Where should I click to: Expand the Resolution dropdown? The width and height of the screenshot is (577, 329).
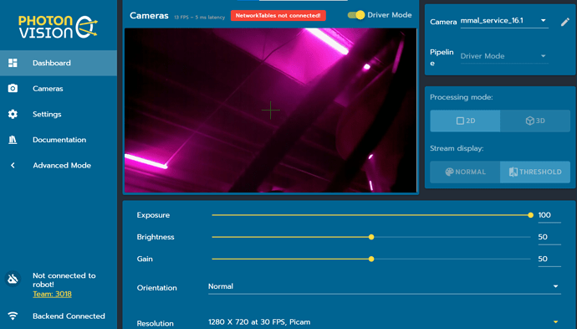point(384,322)
